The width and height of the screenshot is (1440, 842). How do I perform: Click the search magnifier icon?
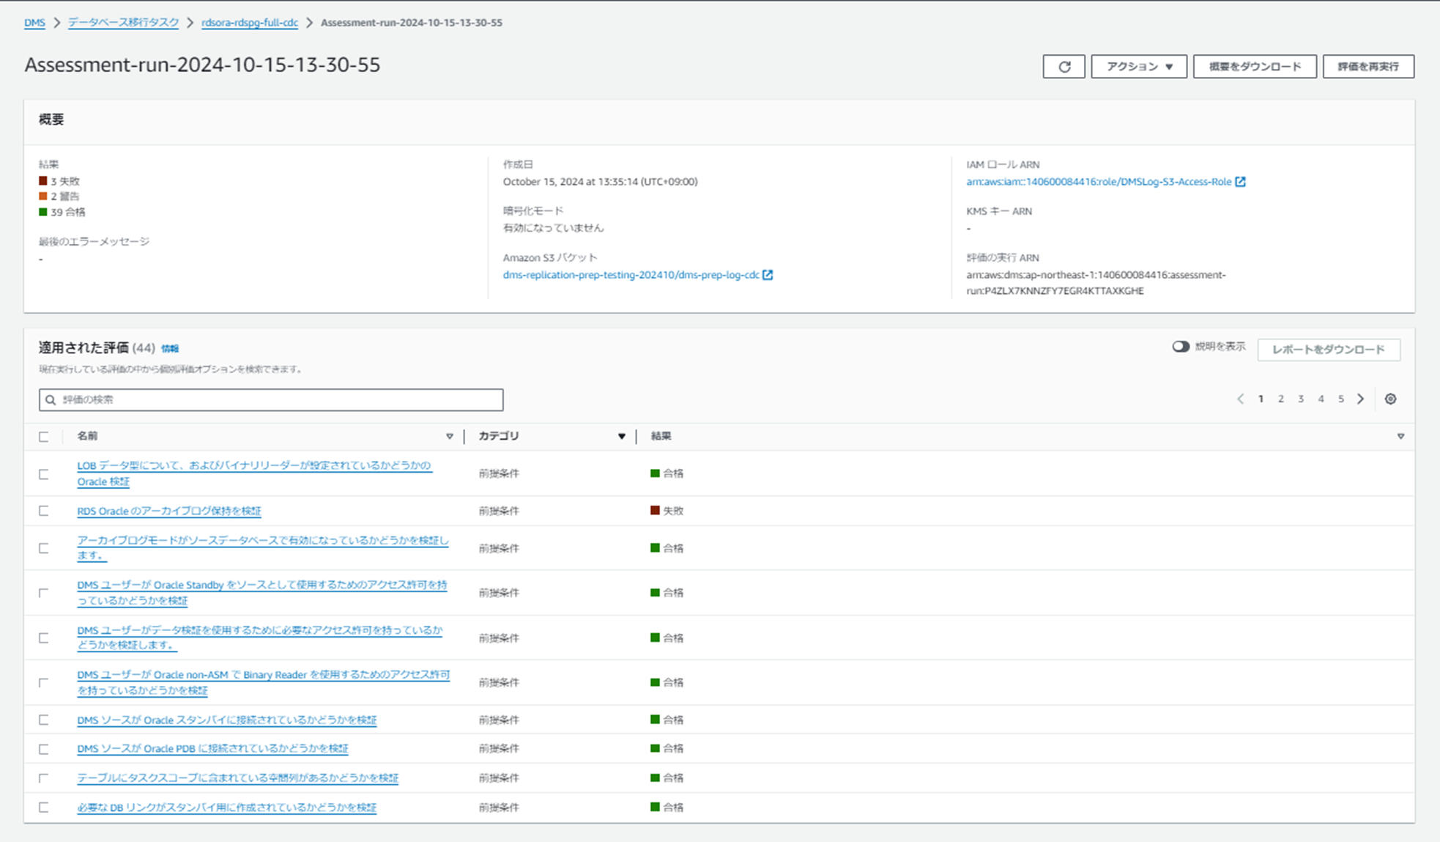pos(50,400)
